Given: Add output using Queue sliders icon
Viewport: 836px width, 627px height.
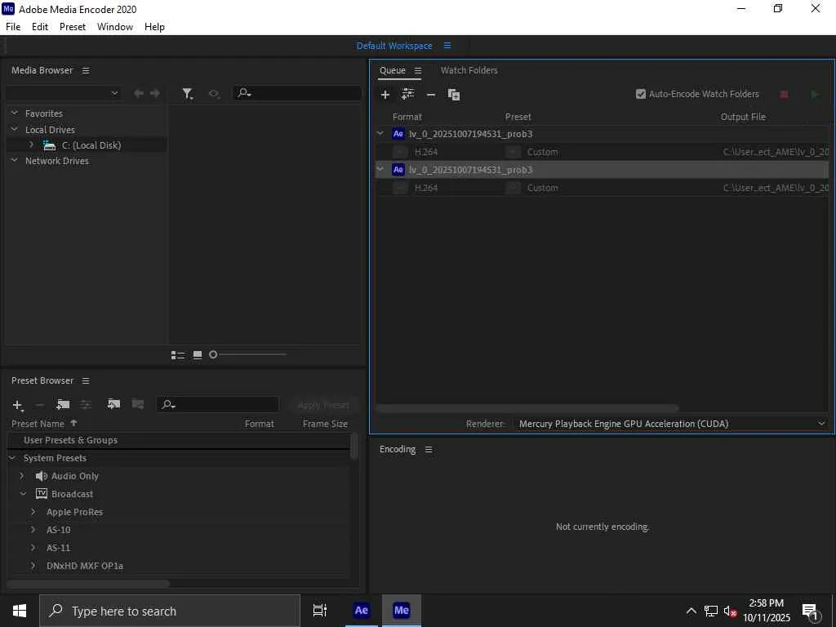Looking at the screenshot, I should coord(408,95).
